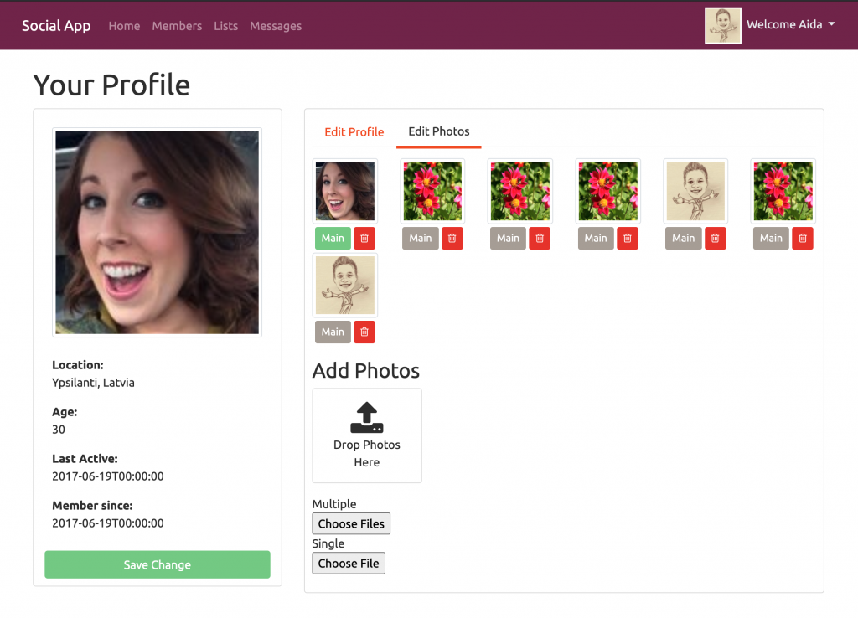Set the last flower photo as Main
Viewport: 858px width, 618px height.
(771, 239)
